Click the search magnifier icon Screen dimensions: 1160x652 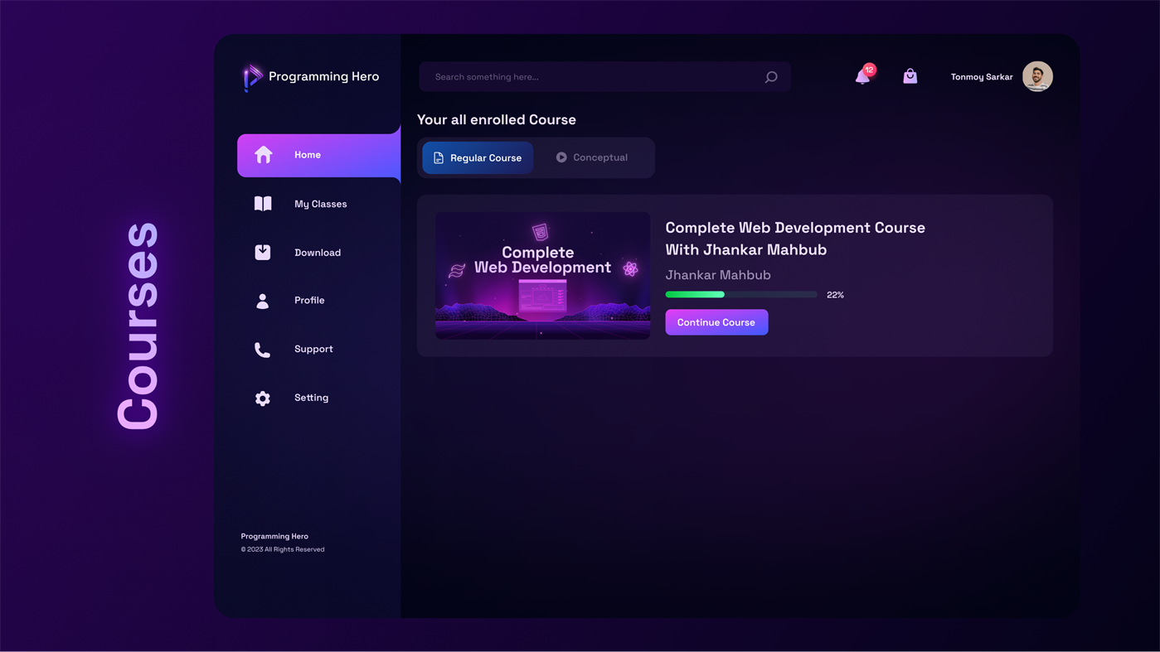click(770, 76)
